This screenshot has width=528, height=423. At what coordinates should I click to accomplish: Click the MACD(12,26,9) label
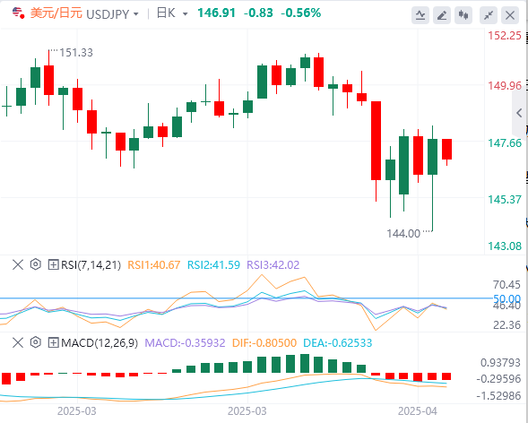(100, 343)
